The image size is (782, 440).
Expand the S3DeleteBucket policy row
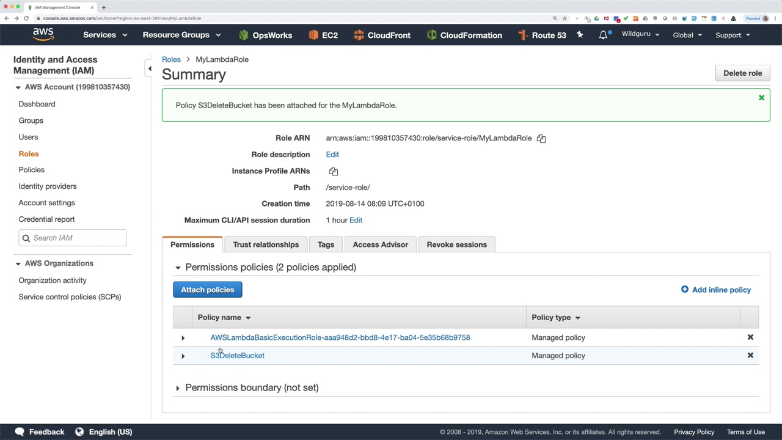point(183,356)
